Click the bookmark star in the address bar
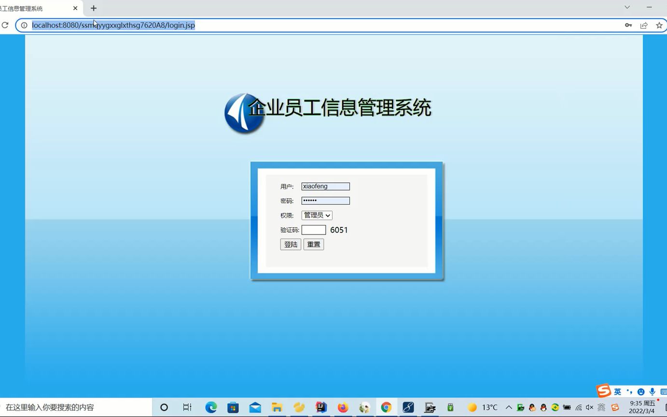Screen dimensions: 667x417 point(659,25)
